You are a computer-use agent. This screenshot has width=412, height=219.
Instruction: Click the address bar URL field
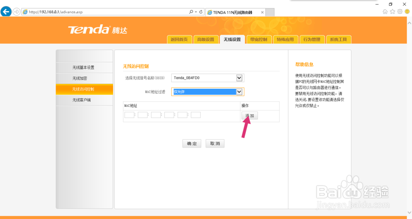coord(105,12)
